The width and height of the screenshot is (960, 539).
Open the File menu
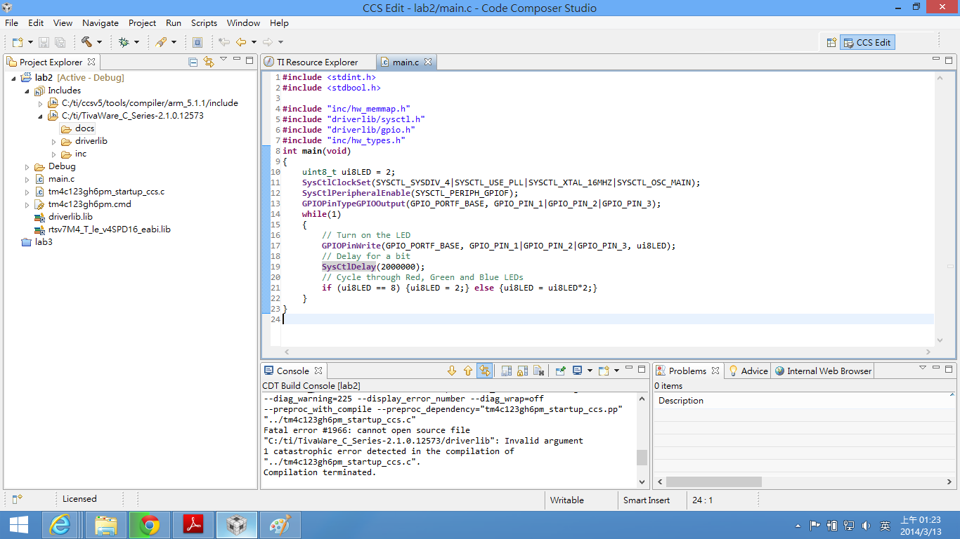pos(11,23)
